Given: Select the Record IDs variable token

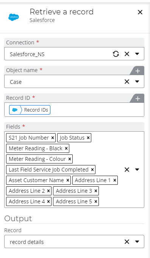Looking at the screenshot, I should coord(30,110).
